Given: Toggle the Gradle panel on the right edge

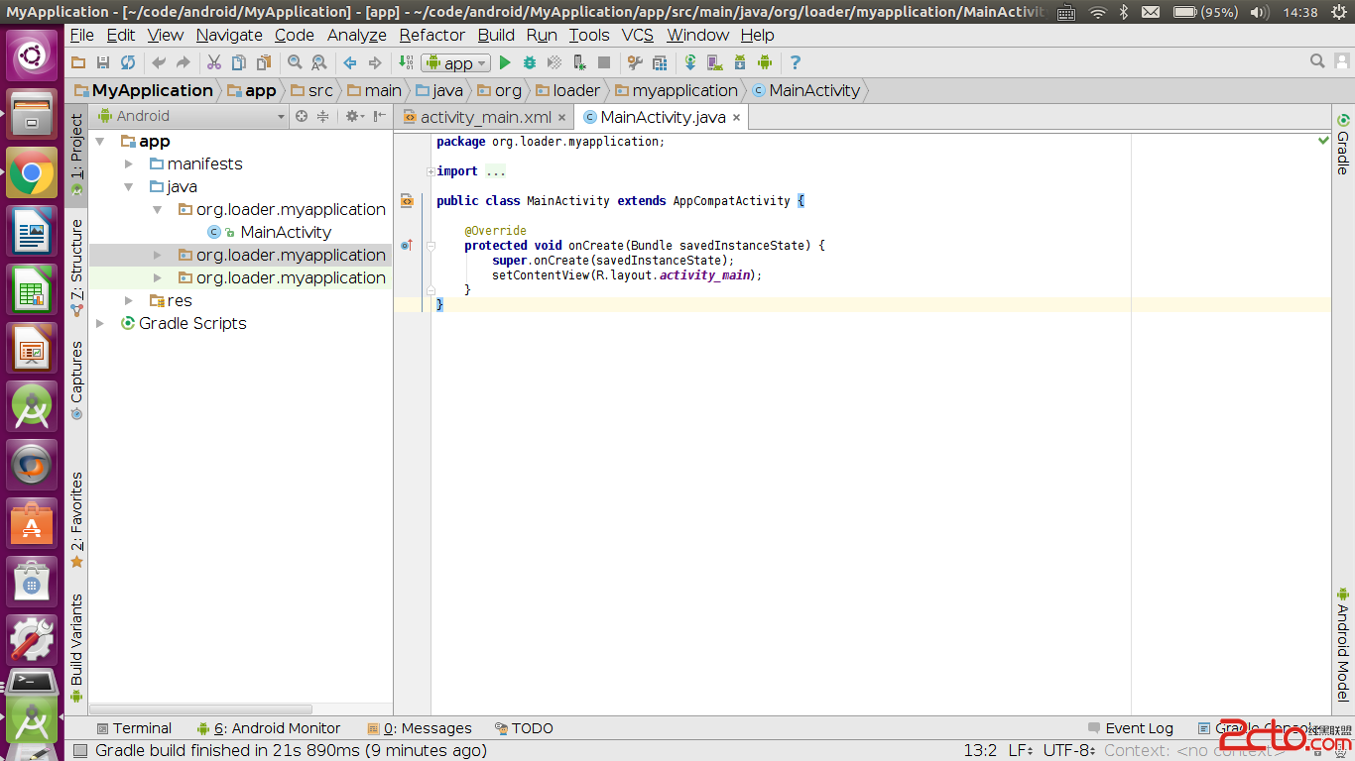Looking at the screenshot, I should (1343, 144).
